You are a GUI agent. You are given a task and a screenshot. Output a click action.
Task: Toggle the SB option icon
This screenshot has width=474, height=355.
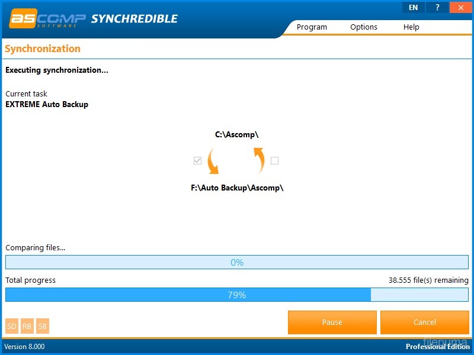point(42,326)
